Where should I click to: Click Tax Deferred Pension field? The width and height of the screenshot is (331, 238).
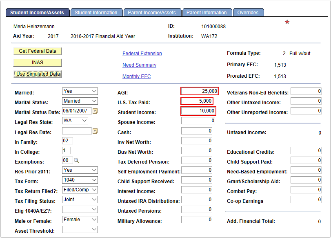[x=197, y=160]
